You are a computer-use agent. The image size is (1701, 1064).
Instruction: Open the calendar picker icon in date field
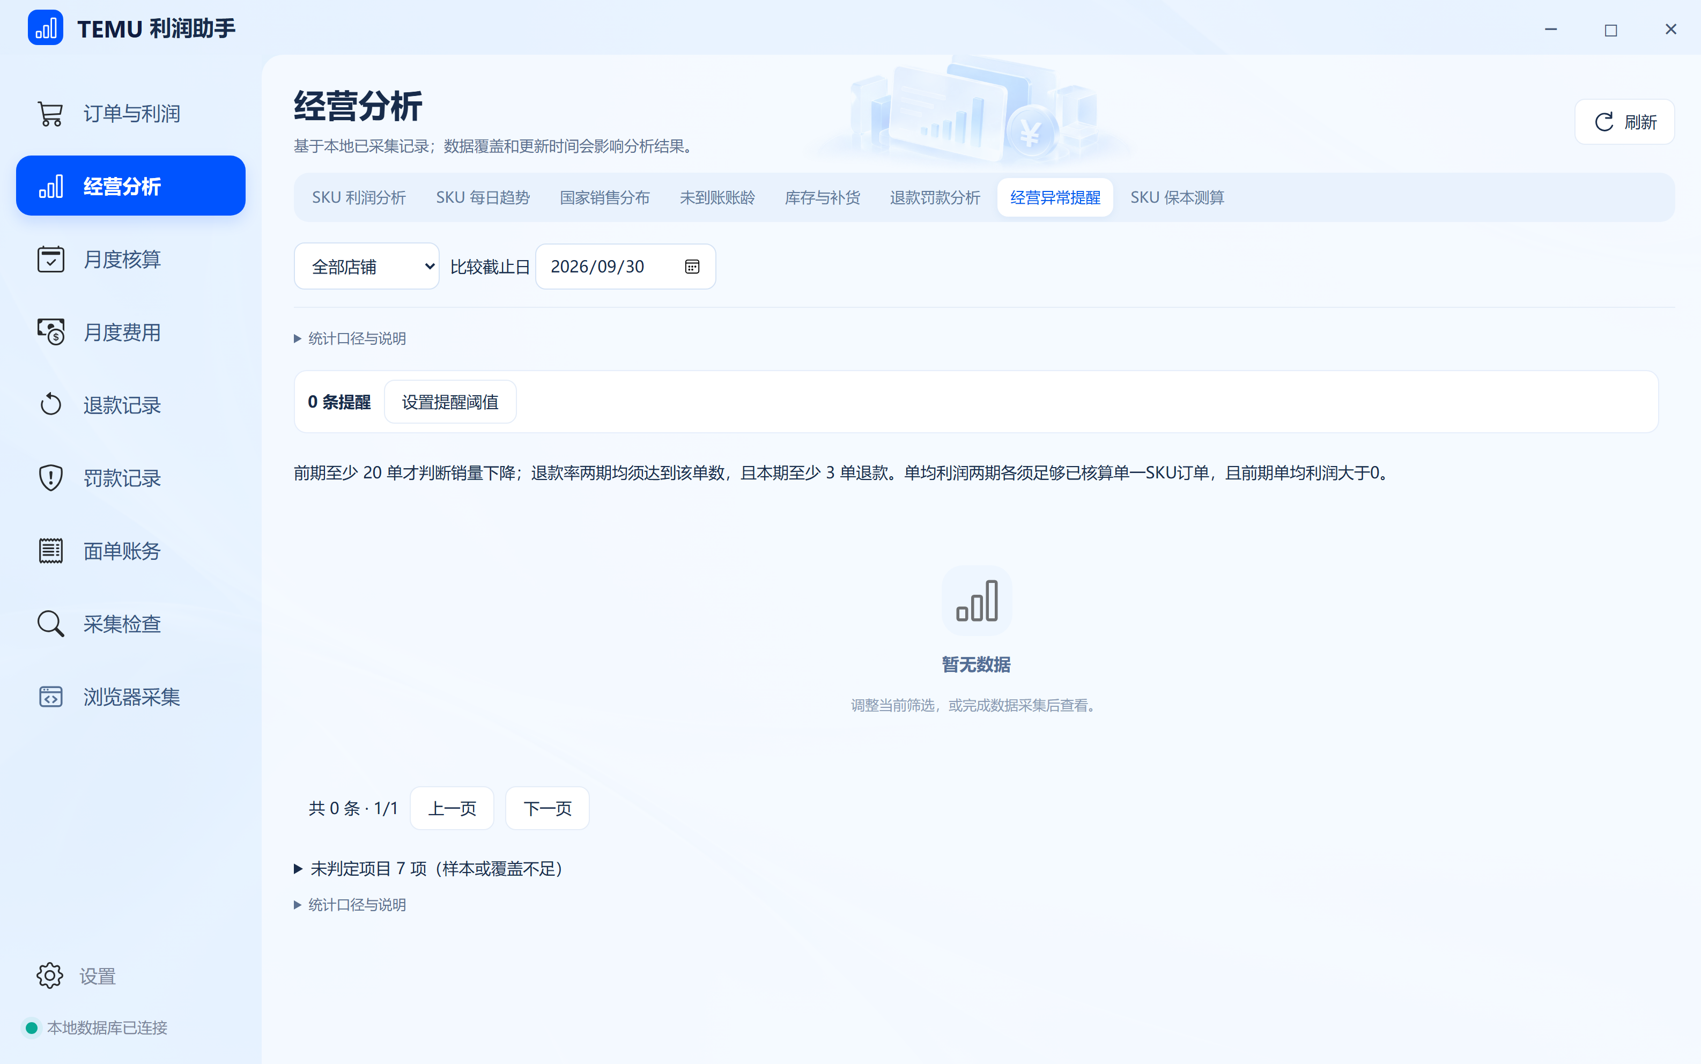click(x=692, y=267)
